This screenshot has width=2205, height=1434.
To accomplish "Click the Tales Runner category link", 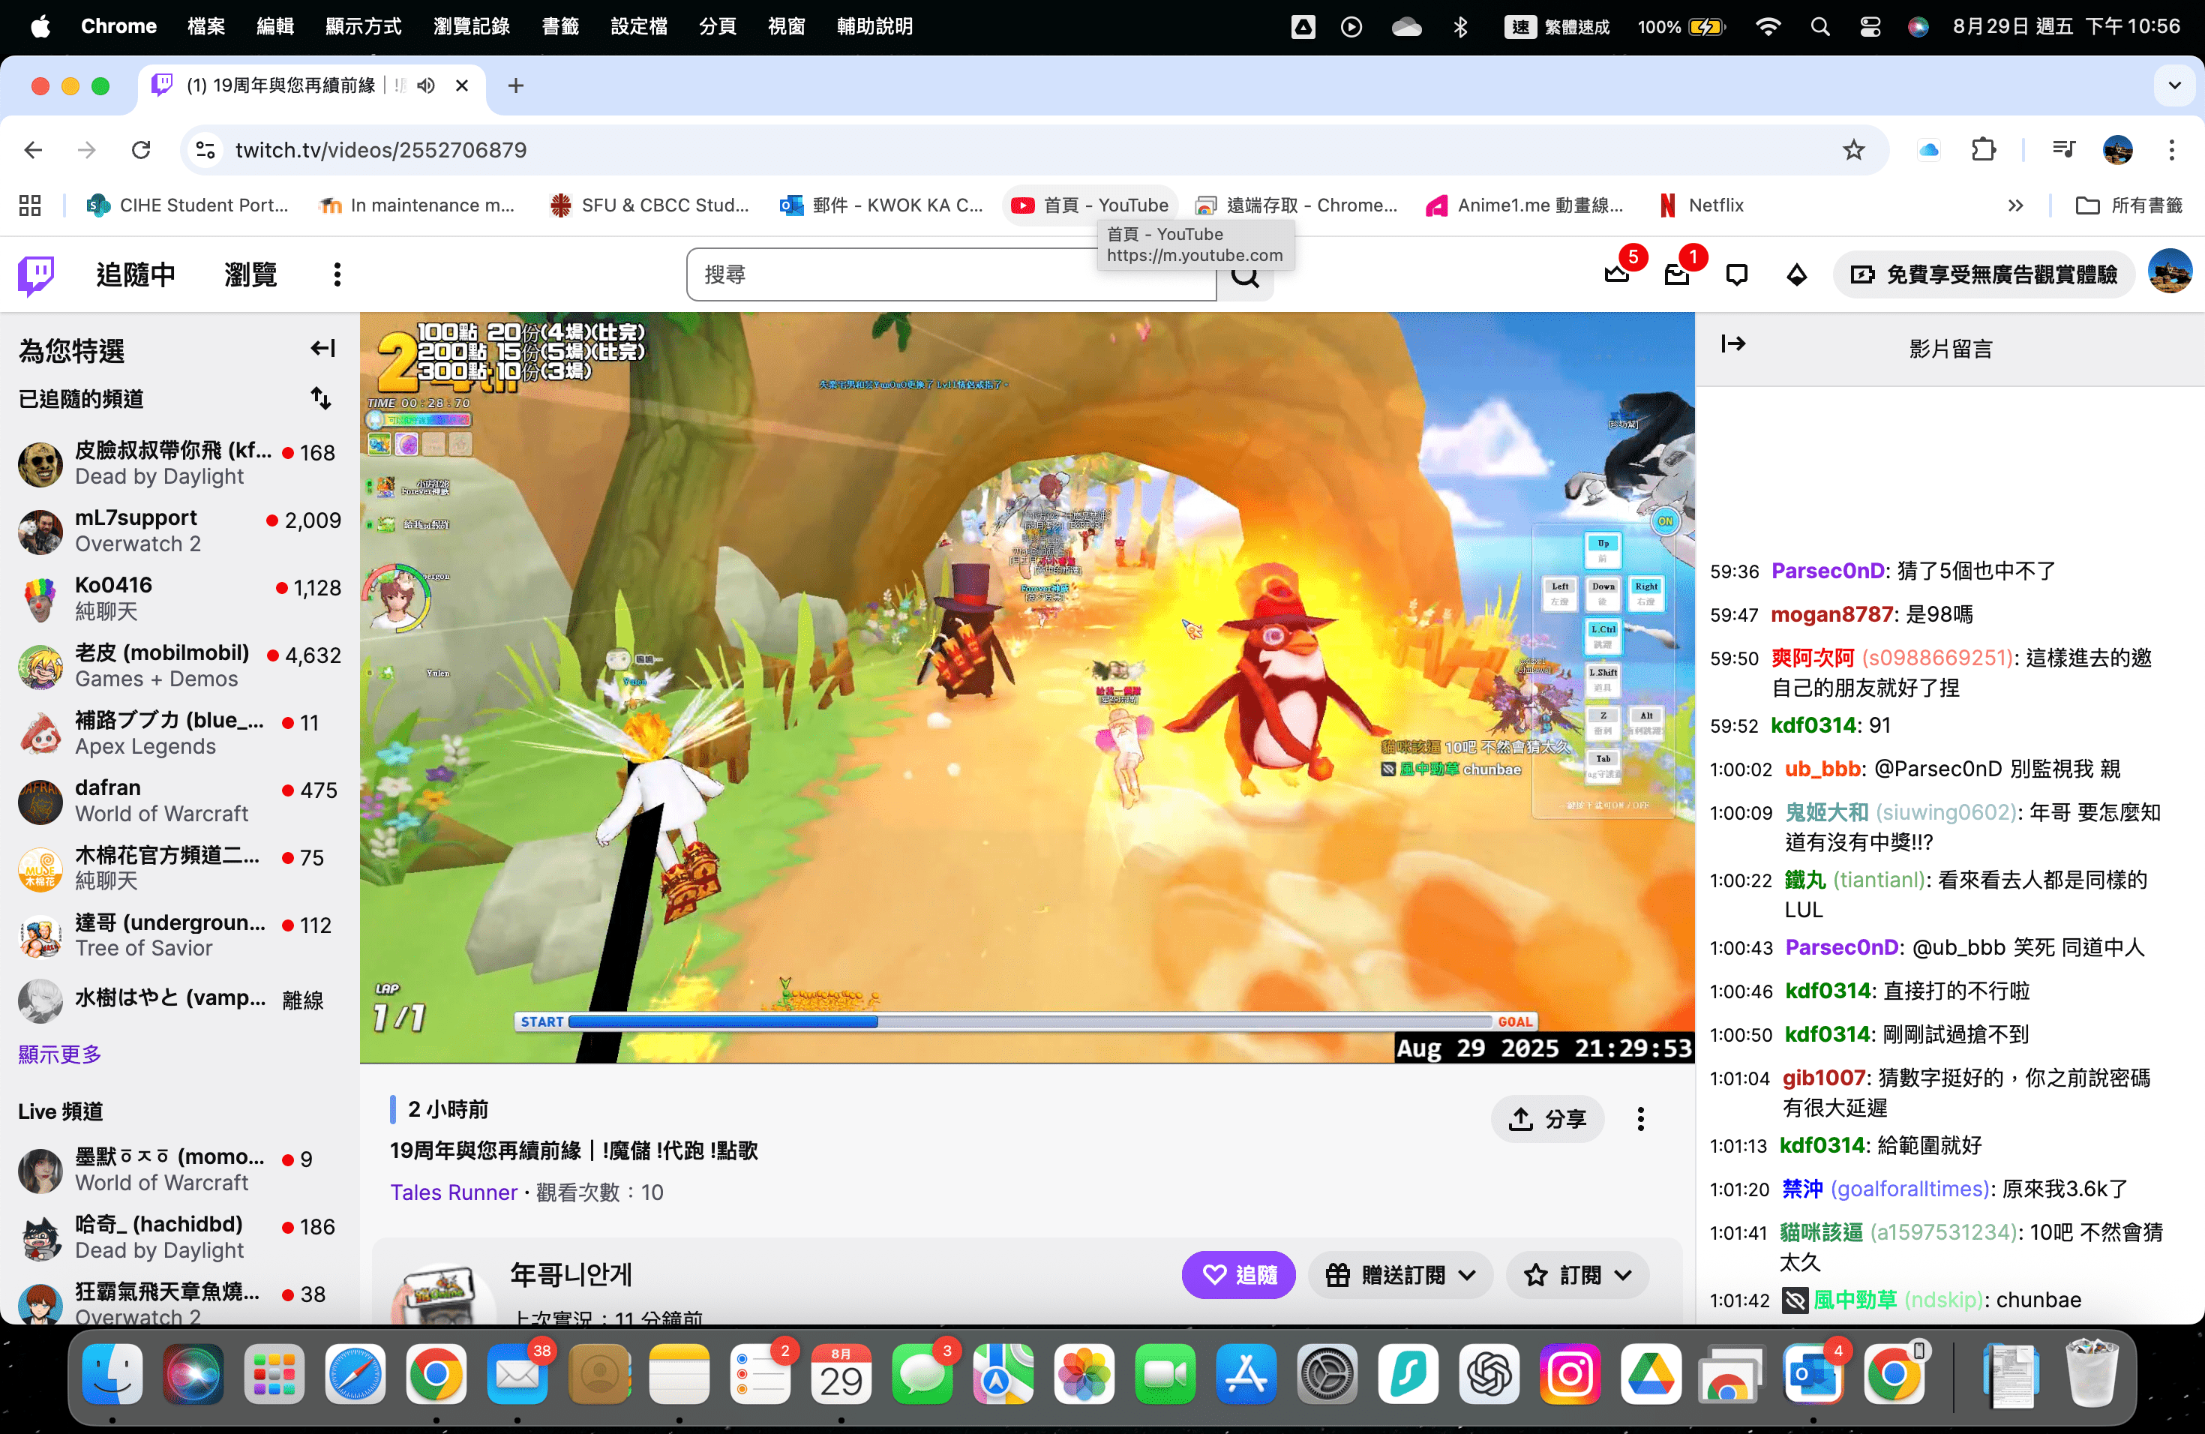I will (x=453, y=1192).
